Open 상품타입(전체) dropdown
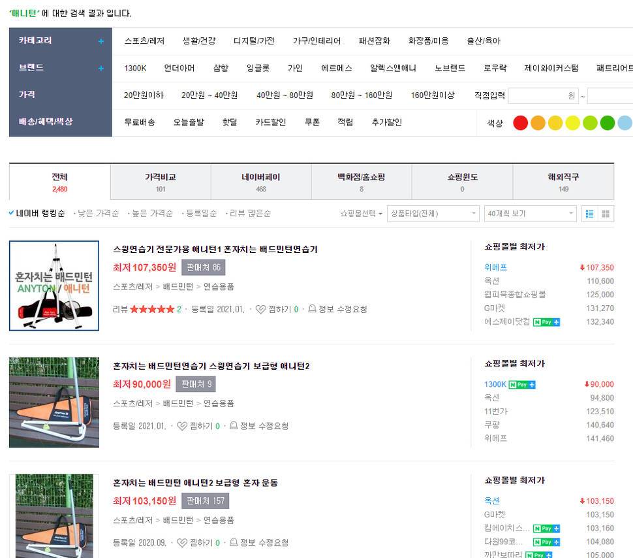Image resolution: width=633 pixels, height=558 pixels. [x=433, y=214]
